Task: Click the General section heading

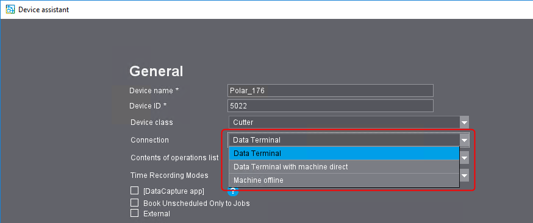Action: pyautogui.click(x=156, y=71)
